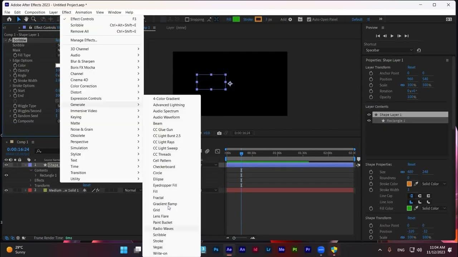
Task: Select the Selection arrow tool
Action: click(x=19, y=19)
